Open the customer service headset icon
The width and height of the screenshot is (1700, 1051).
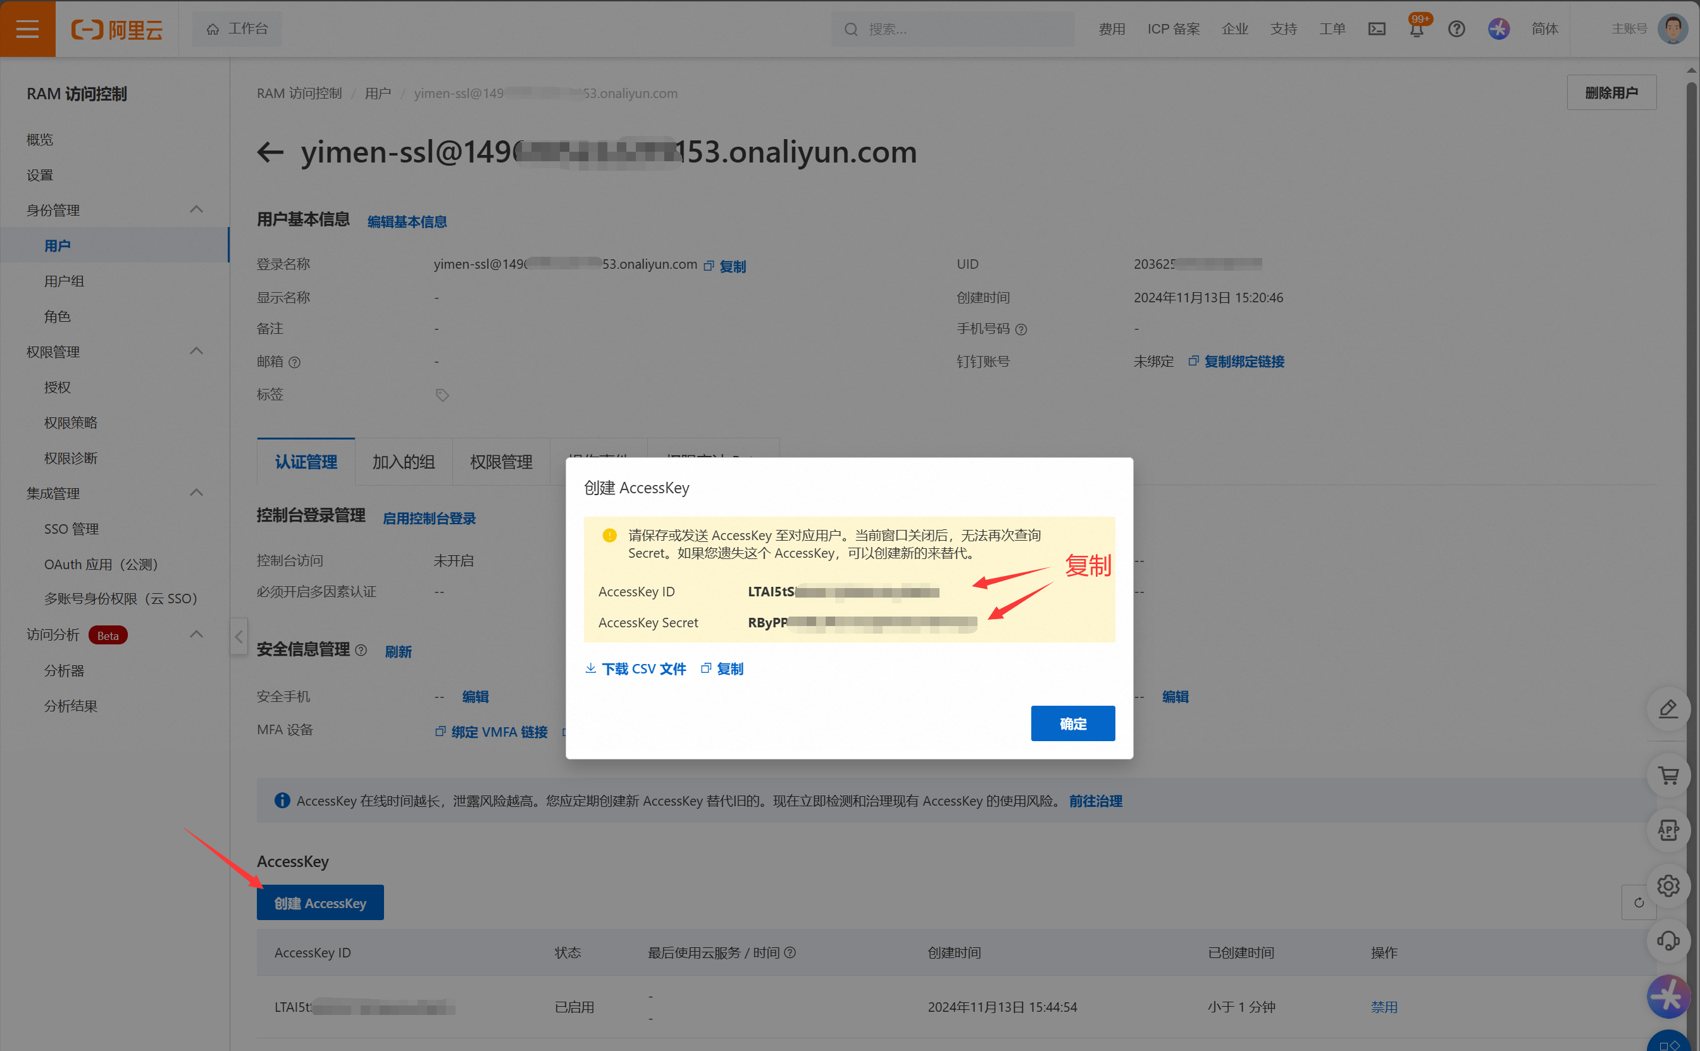(x=1668, y=941)
